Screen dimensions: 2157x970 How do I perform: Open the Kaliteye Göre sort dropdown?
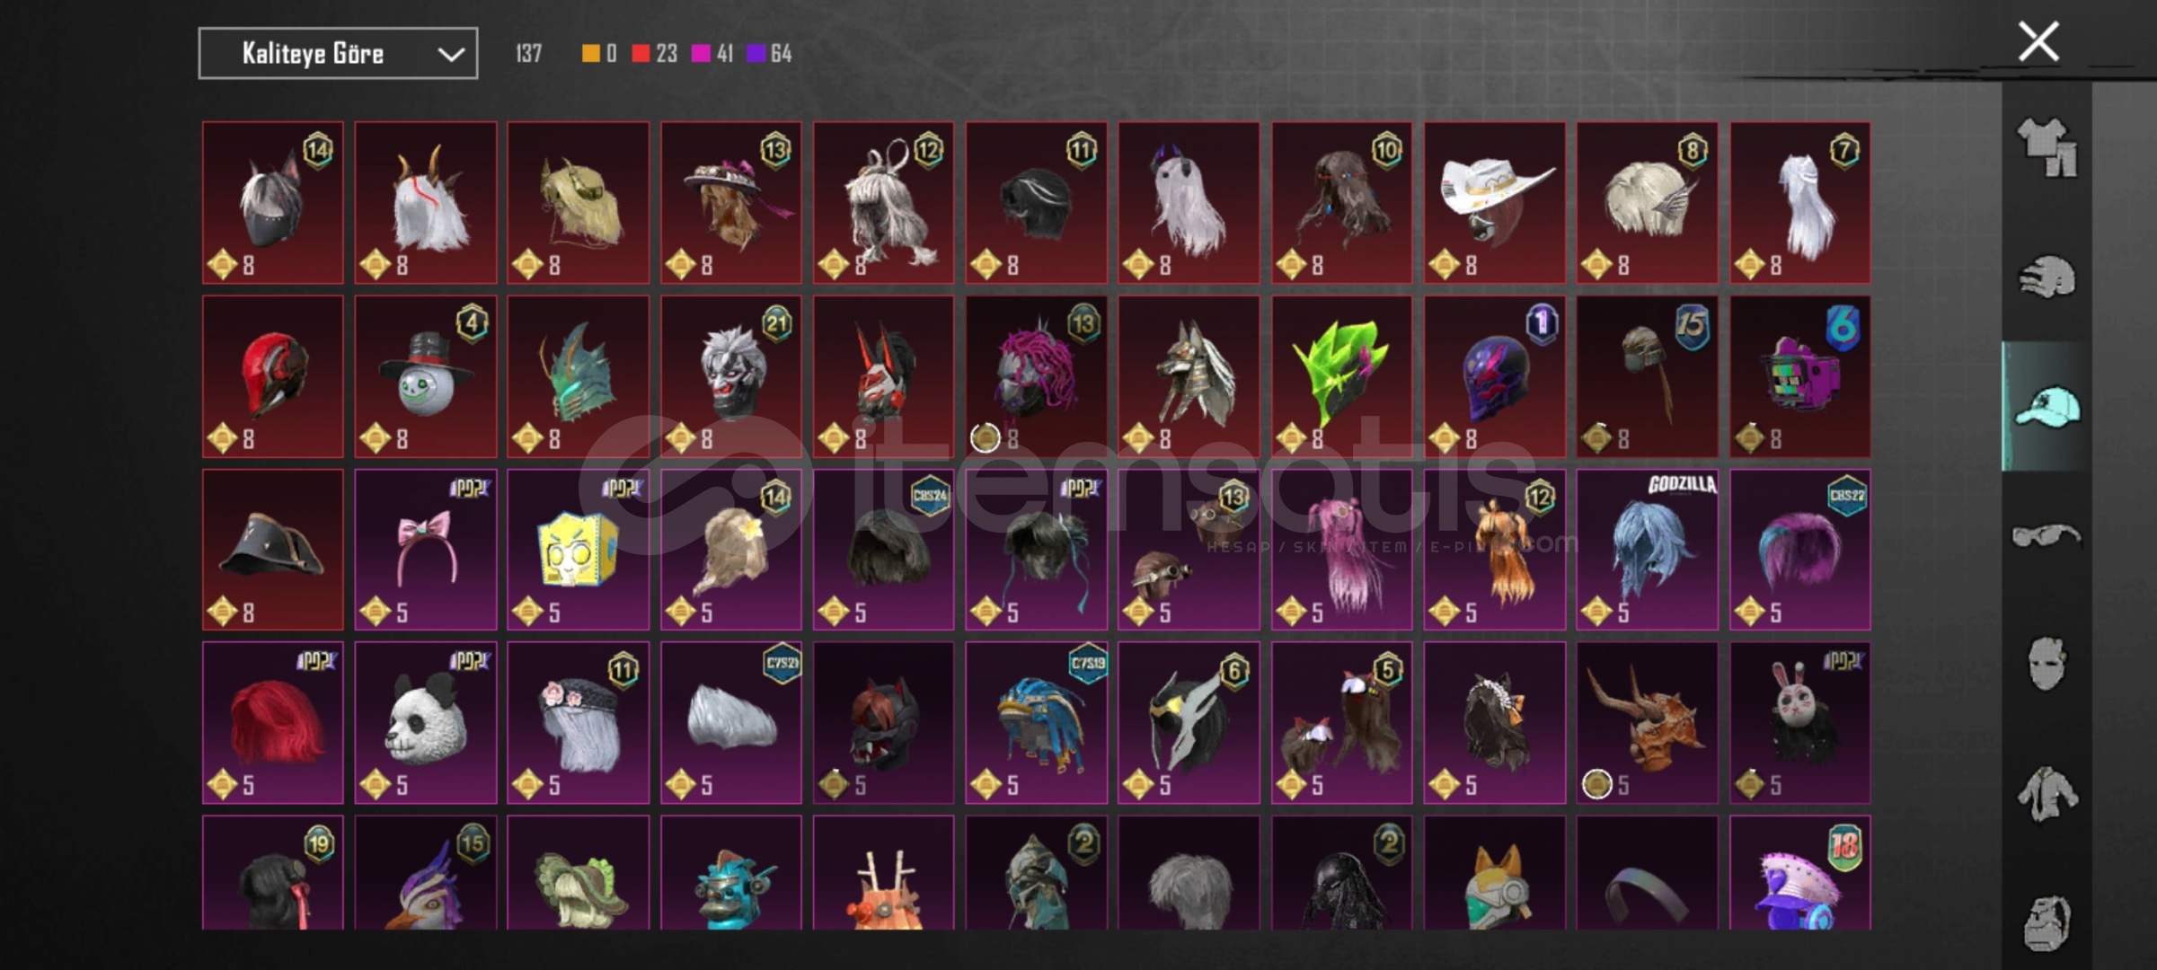(338, 54)
